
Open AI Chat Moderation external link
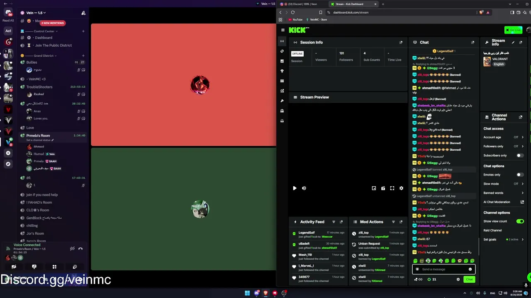point(522,202)
